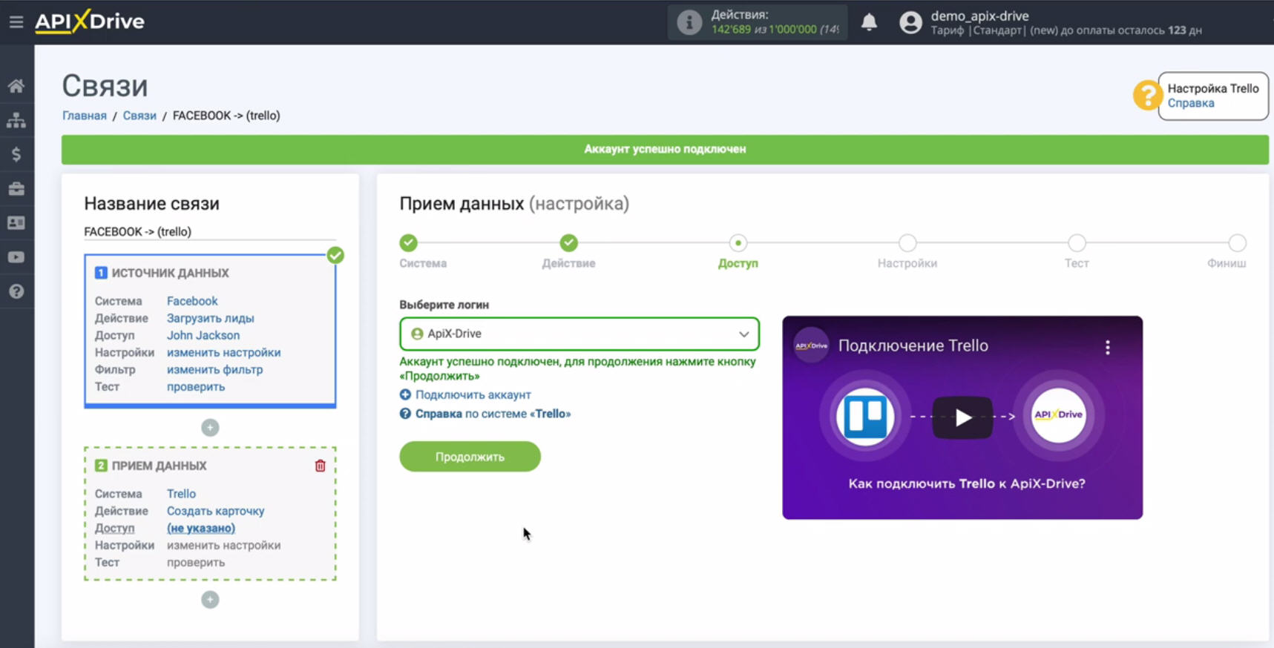Go to the Действие step

pyautogui.click(x=569, y=242)
